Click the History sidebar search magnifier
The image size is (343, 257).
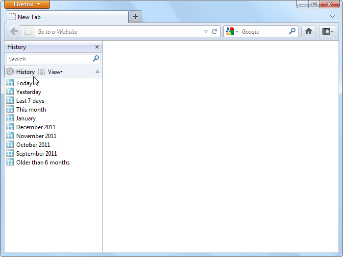tap(96, 59)
